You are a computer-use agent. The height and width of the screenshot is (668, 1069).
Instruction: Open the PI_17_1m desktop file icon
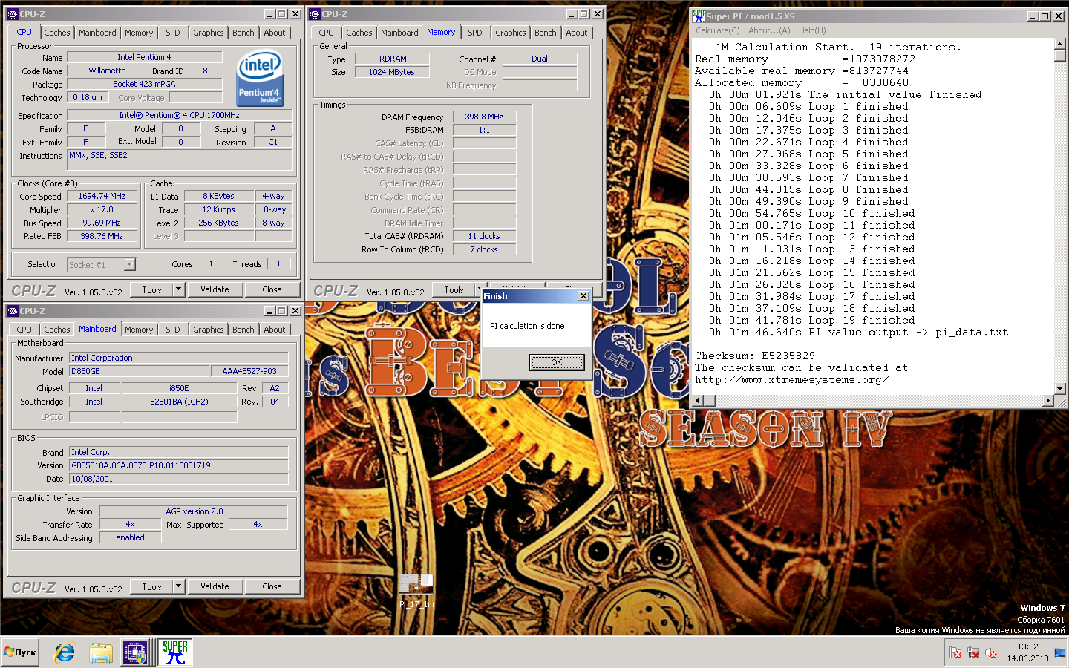416,591
